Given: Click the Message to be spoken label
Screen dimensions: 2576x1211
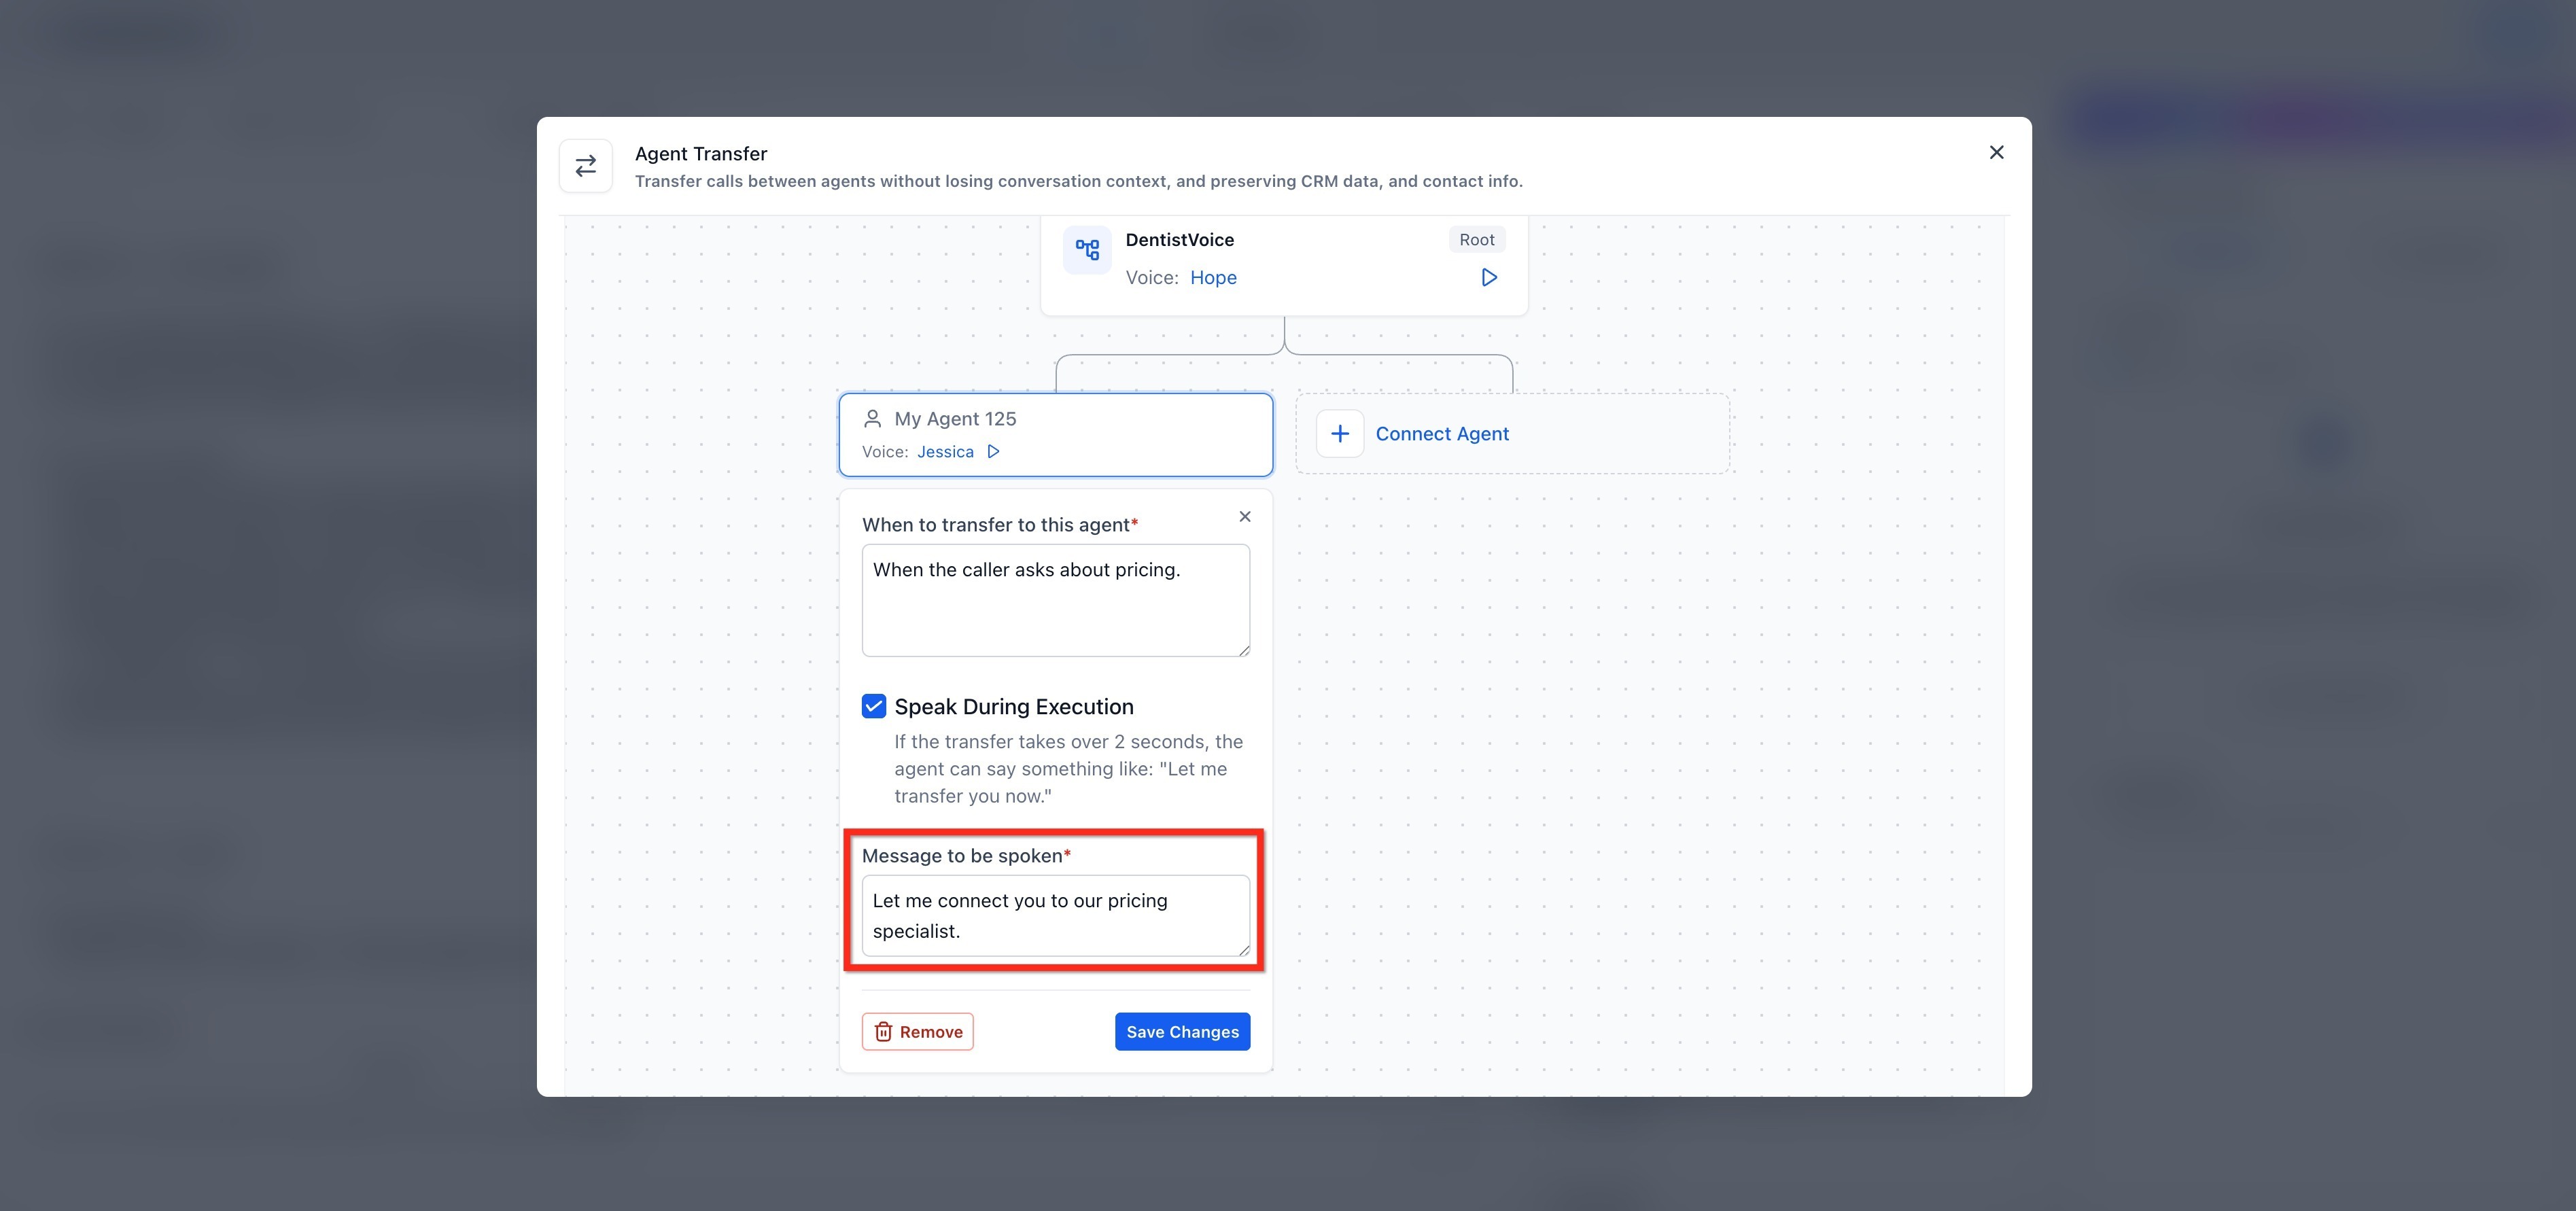Looking at the screenshot, I should click(x=966, y=856).
